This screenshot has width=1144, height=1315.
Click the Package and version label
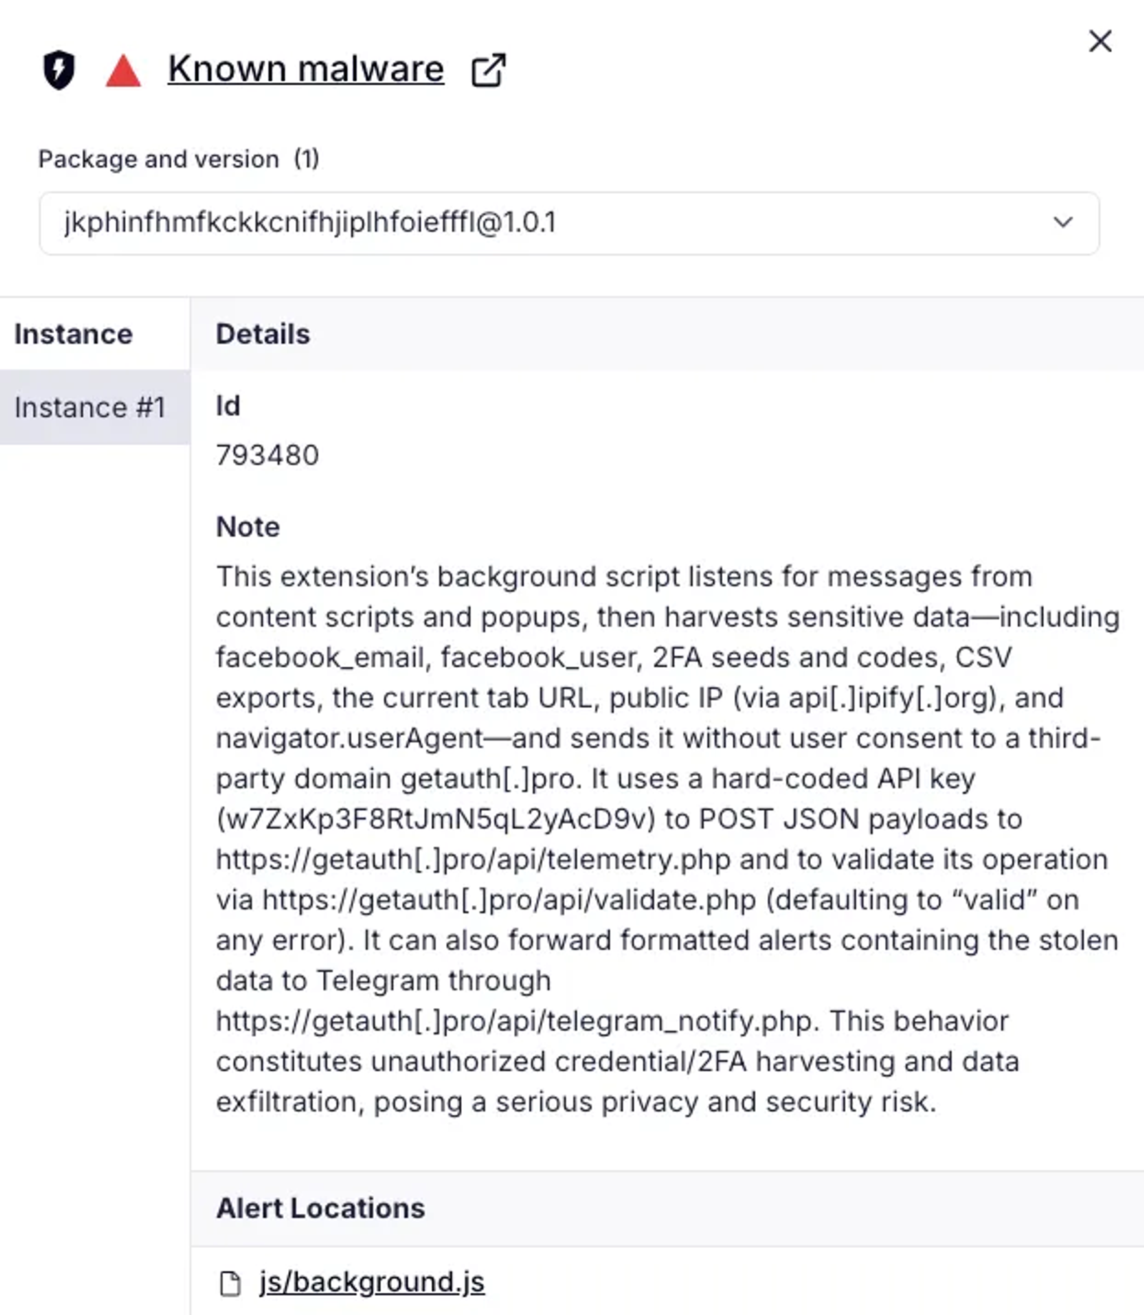click(x=159, y=159)
